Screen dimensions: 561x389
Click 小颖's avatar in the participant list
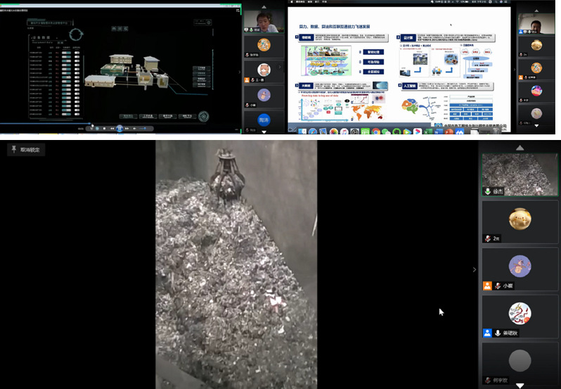pyautogui.click(x=520, y=267)
